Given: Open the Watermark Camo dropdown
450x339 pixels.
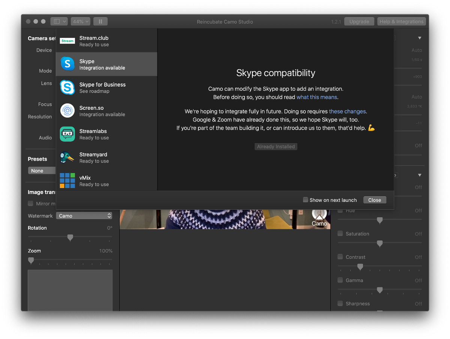Looking at the screenshot, I should [84, 216].
